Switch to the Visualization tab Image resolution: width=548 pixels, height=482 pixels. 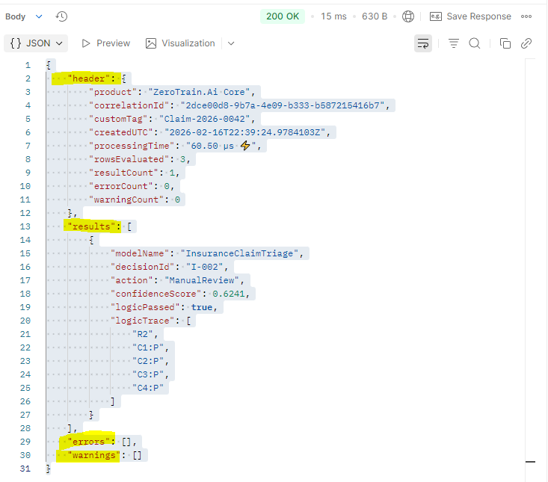[x=188, y=43]
